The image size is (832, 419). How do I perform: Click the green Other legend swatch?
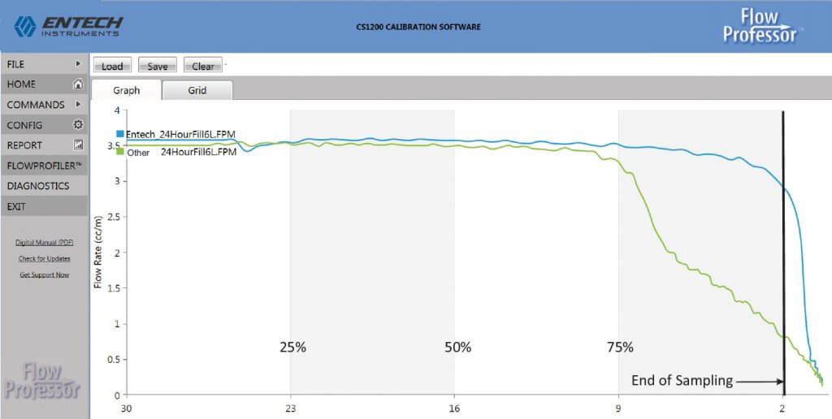(x=120, y=151)
